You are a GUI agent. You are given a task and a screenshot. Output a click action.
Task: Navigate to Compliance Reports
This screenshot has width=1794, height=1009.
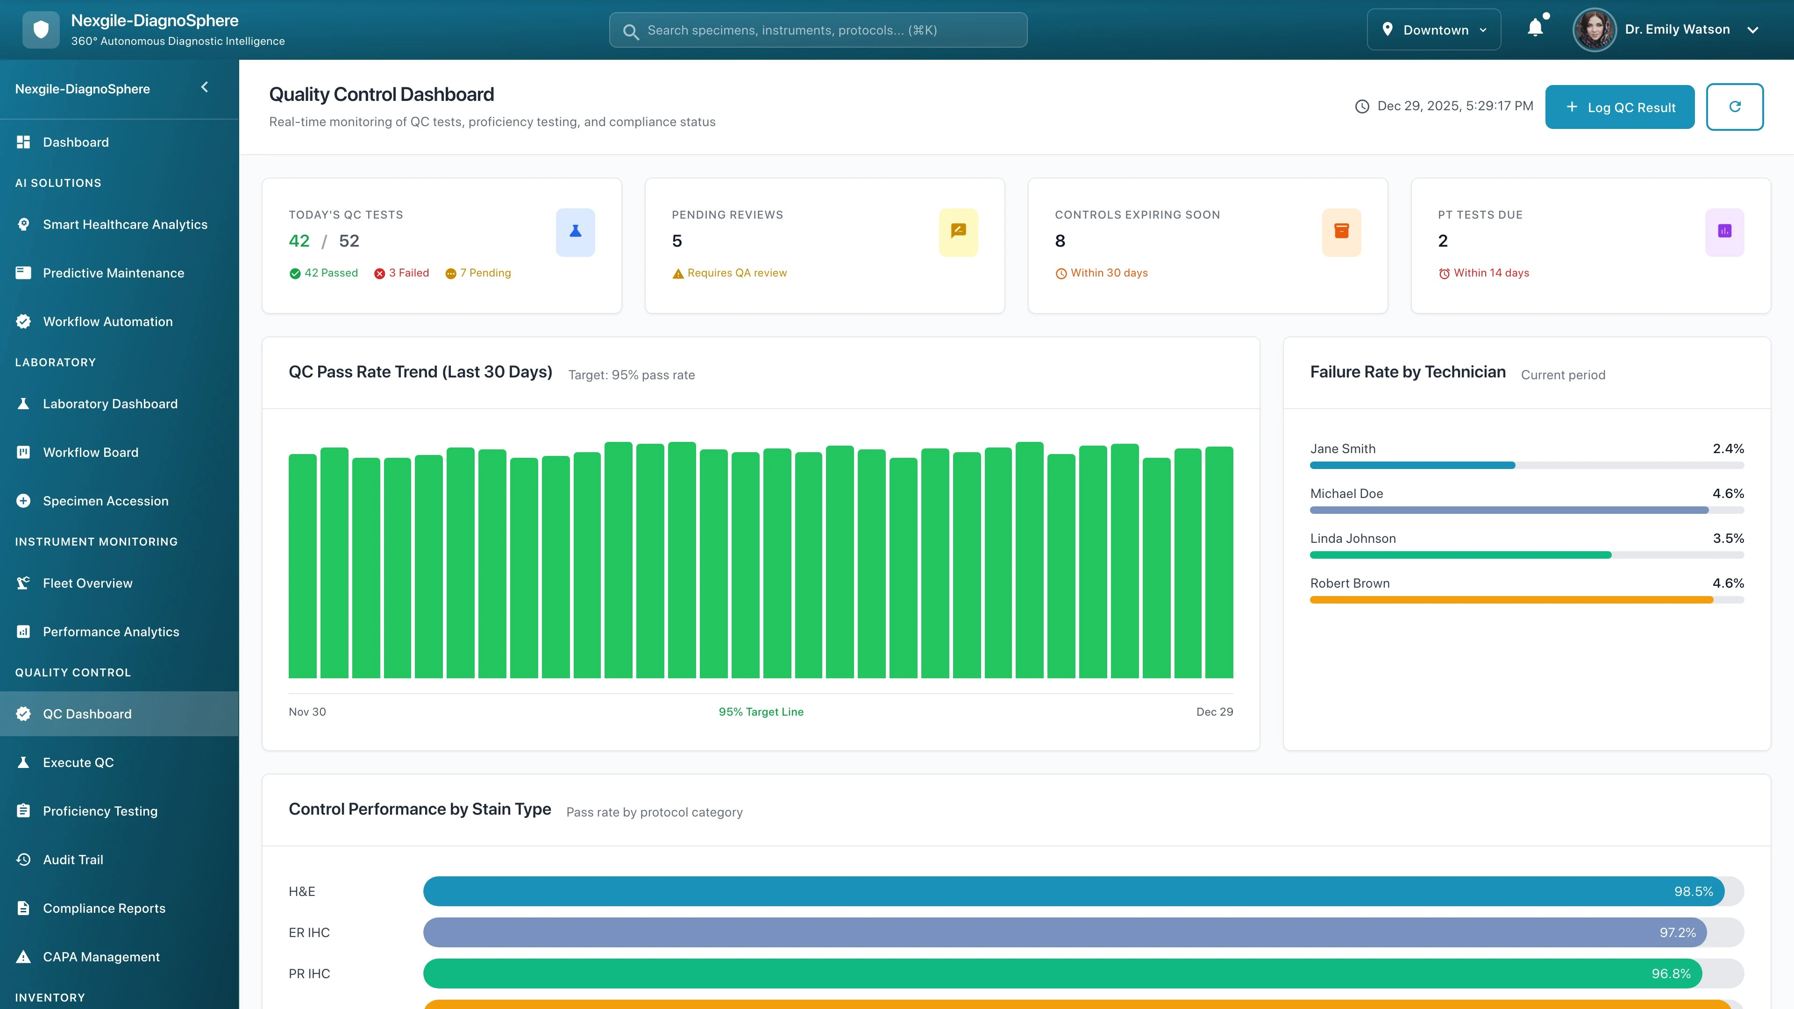[103, 908]
